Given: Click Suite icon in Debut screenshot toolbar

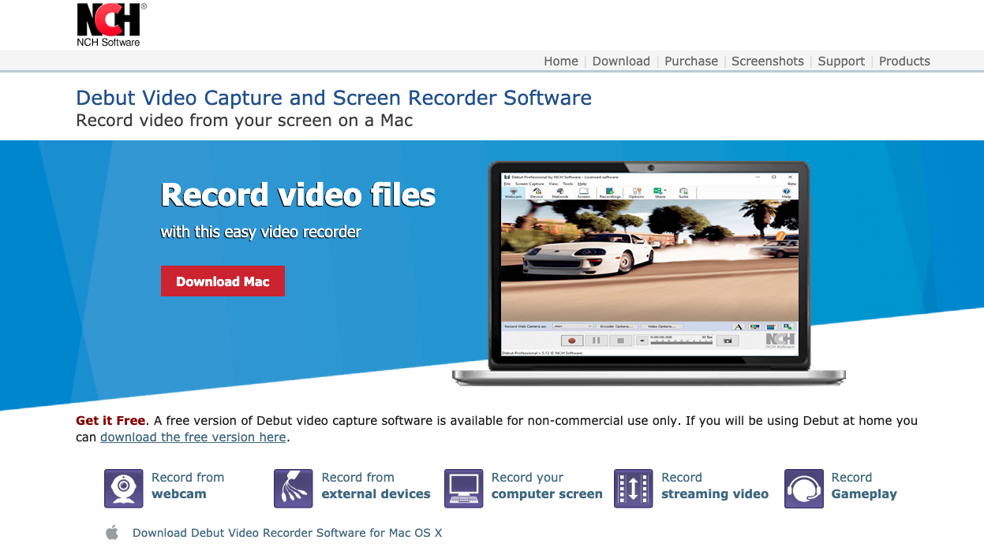Looking at the screenshot, I should tap(683, 192).
